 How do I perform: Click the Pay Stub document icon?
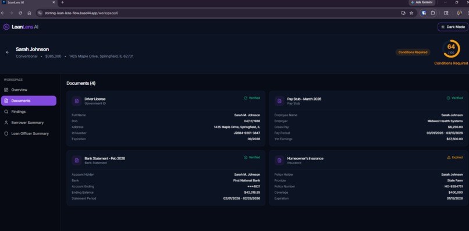[x=279, y=101]
